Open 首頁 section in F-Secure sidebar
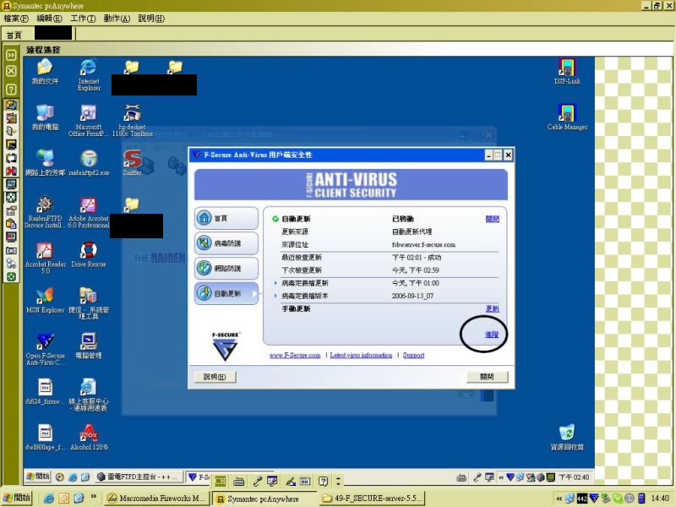Image resolution: width=676 pixels, height=507 pixels. coord(226,218)
